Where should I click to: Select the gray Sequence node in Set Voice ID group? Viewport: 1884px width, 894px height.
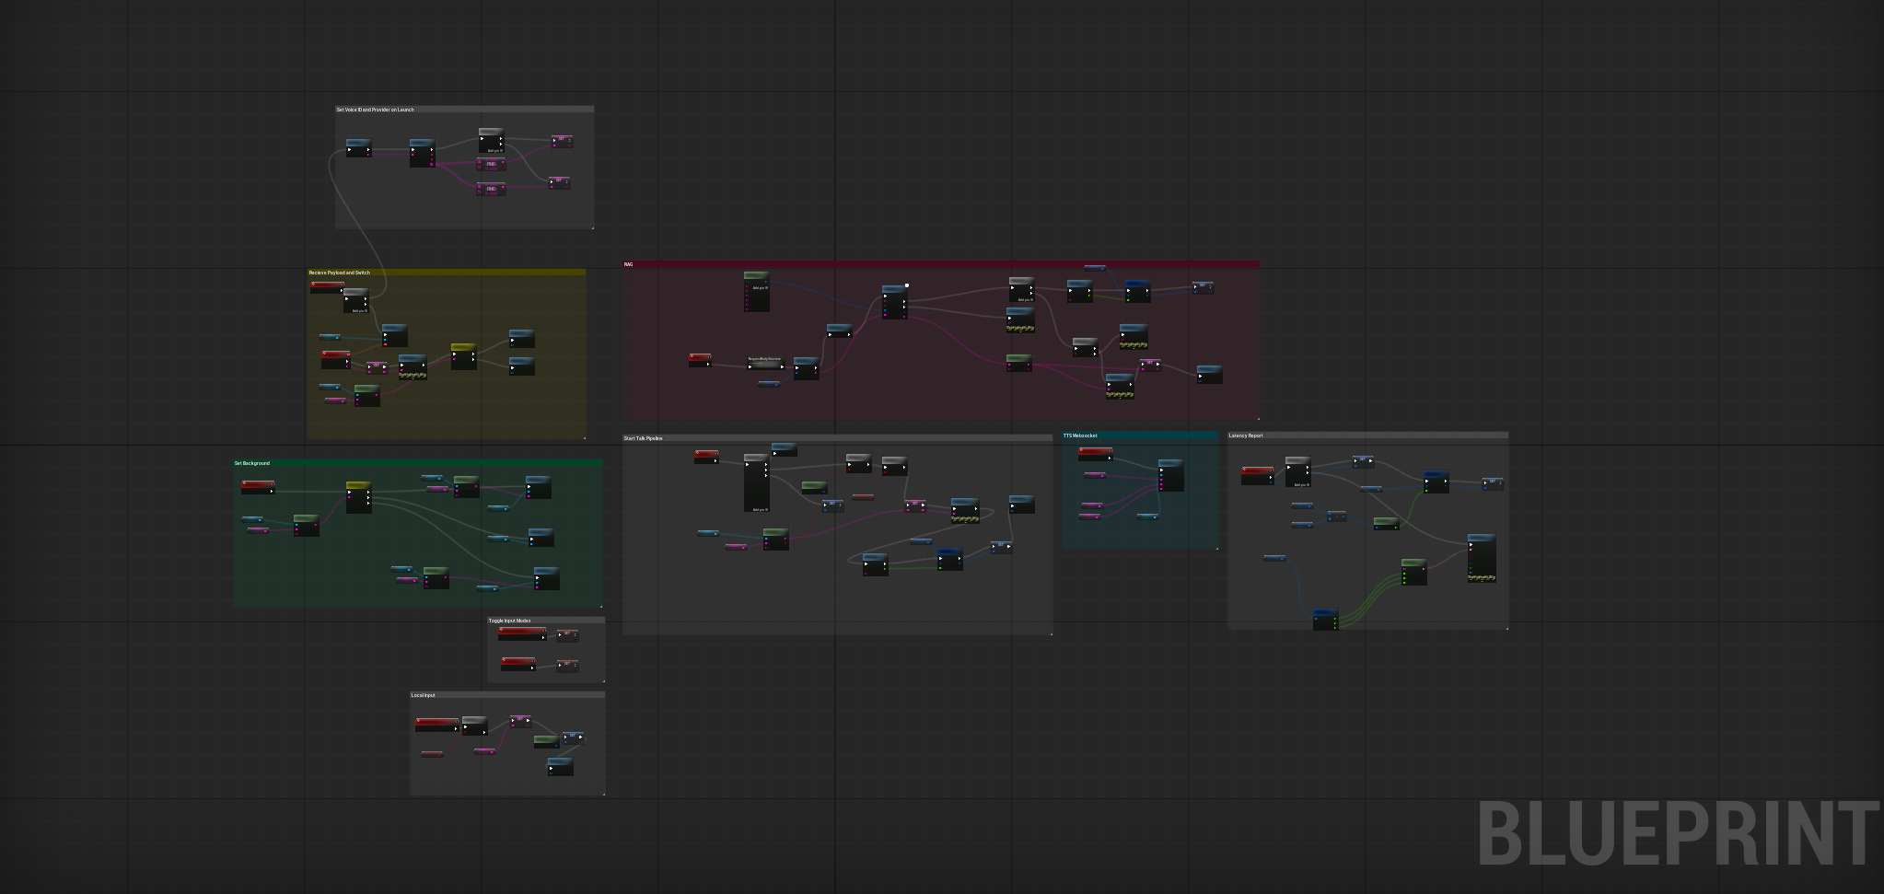[491, 140]
